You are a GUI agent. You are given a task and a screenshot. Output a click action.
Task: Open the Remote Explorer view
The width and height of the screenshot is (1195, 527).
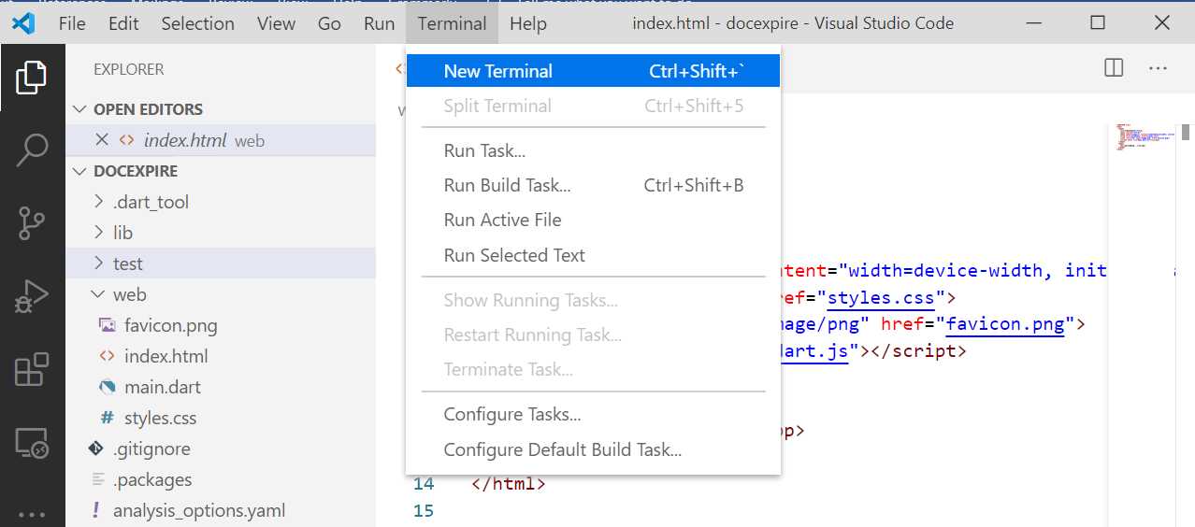click(x=32, y=443)
